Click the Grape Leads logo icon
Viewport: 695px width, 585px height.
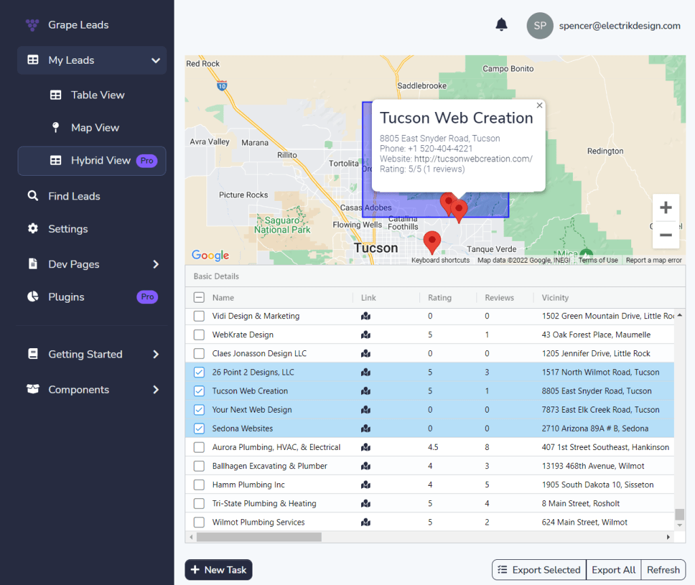click(x=33, y=25)
